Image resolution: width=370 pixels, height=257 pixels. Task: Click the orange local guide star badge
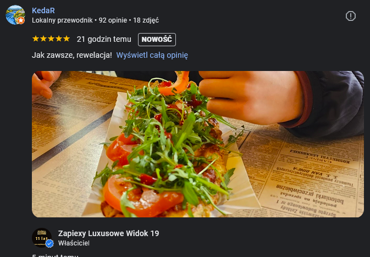[x=21, y=20]
